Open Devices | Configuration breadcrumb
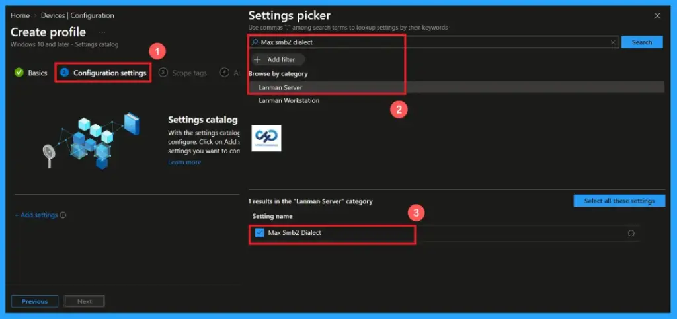 coord(77,15)
